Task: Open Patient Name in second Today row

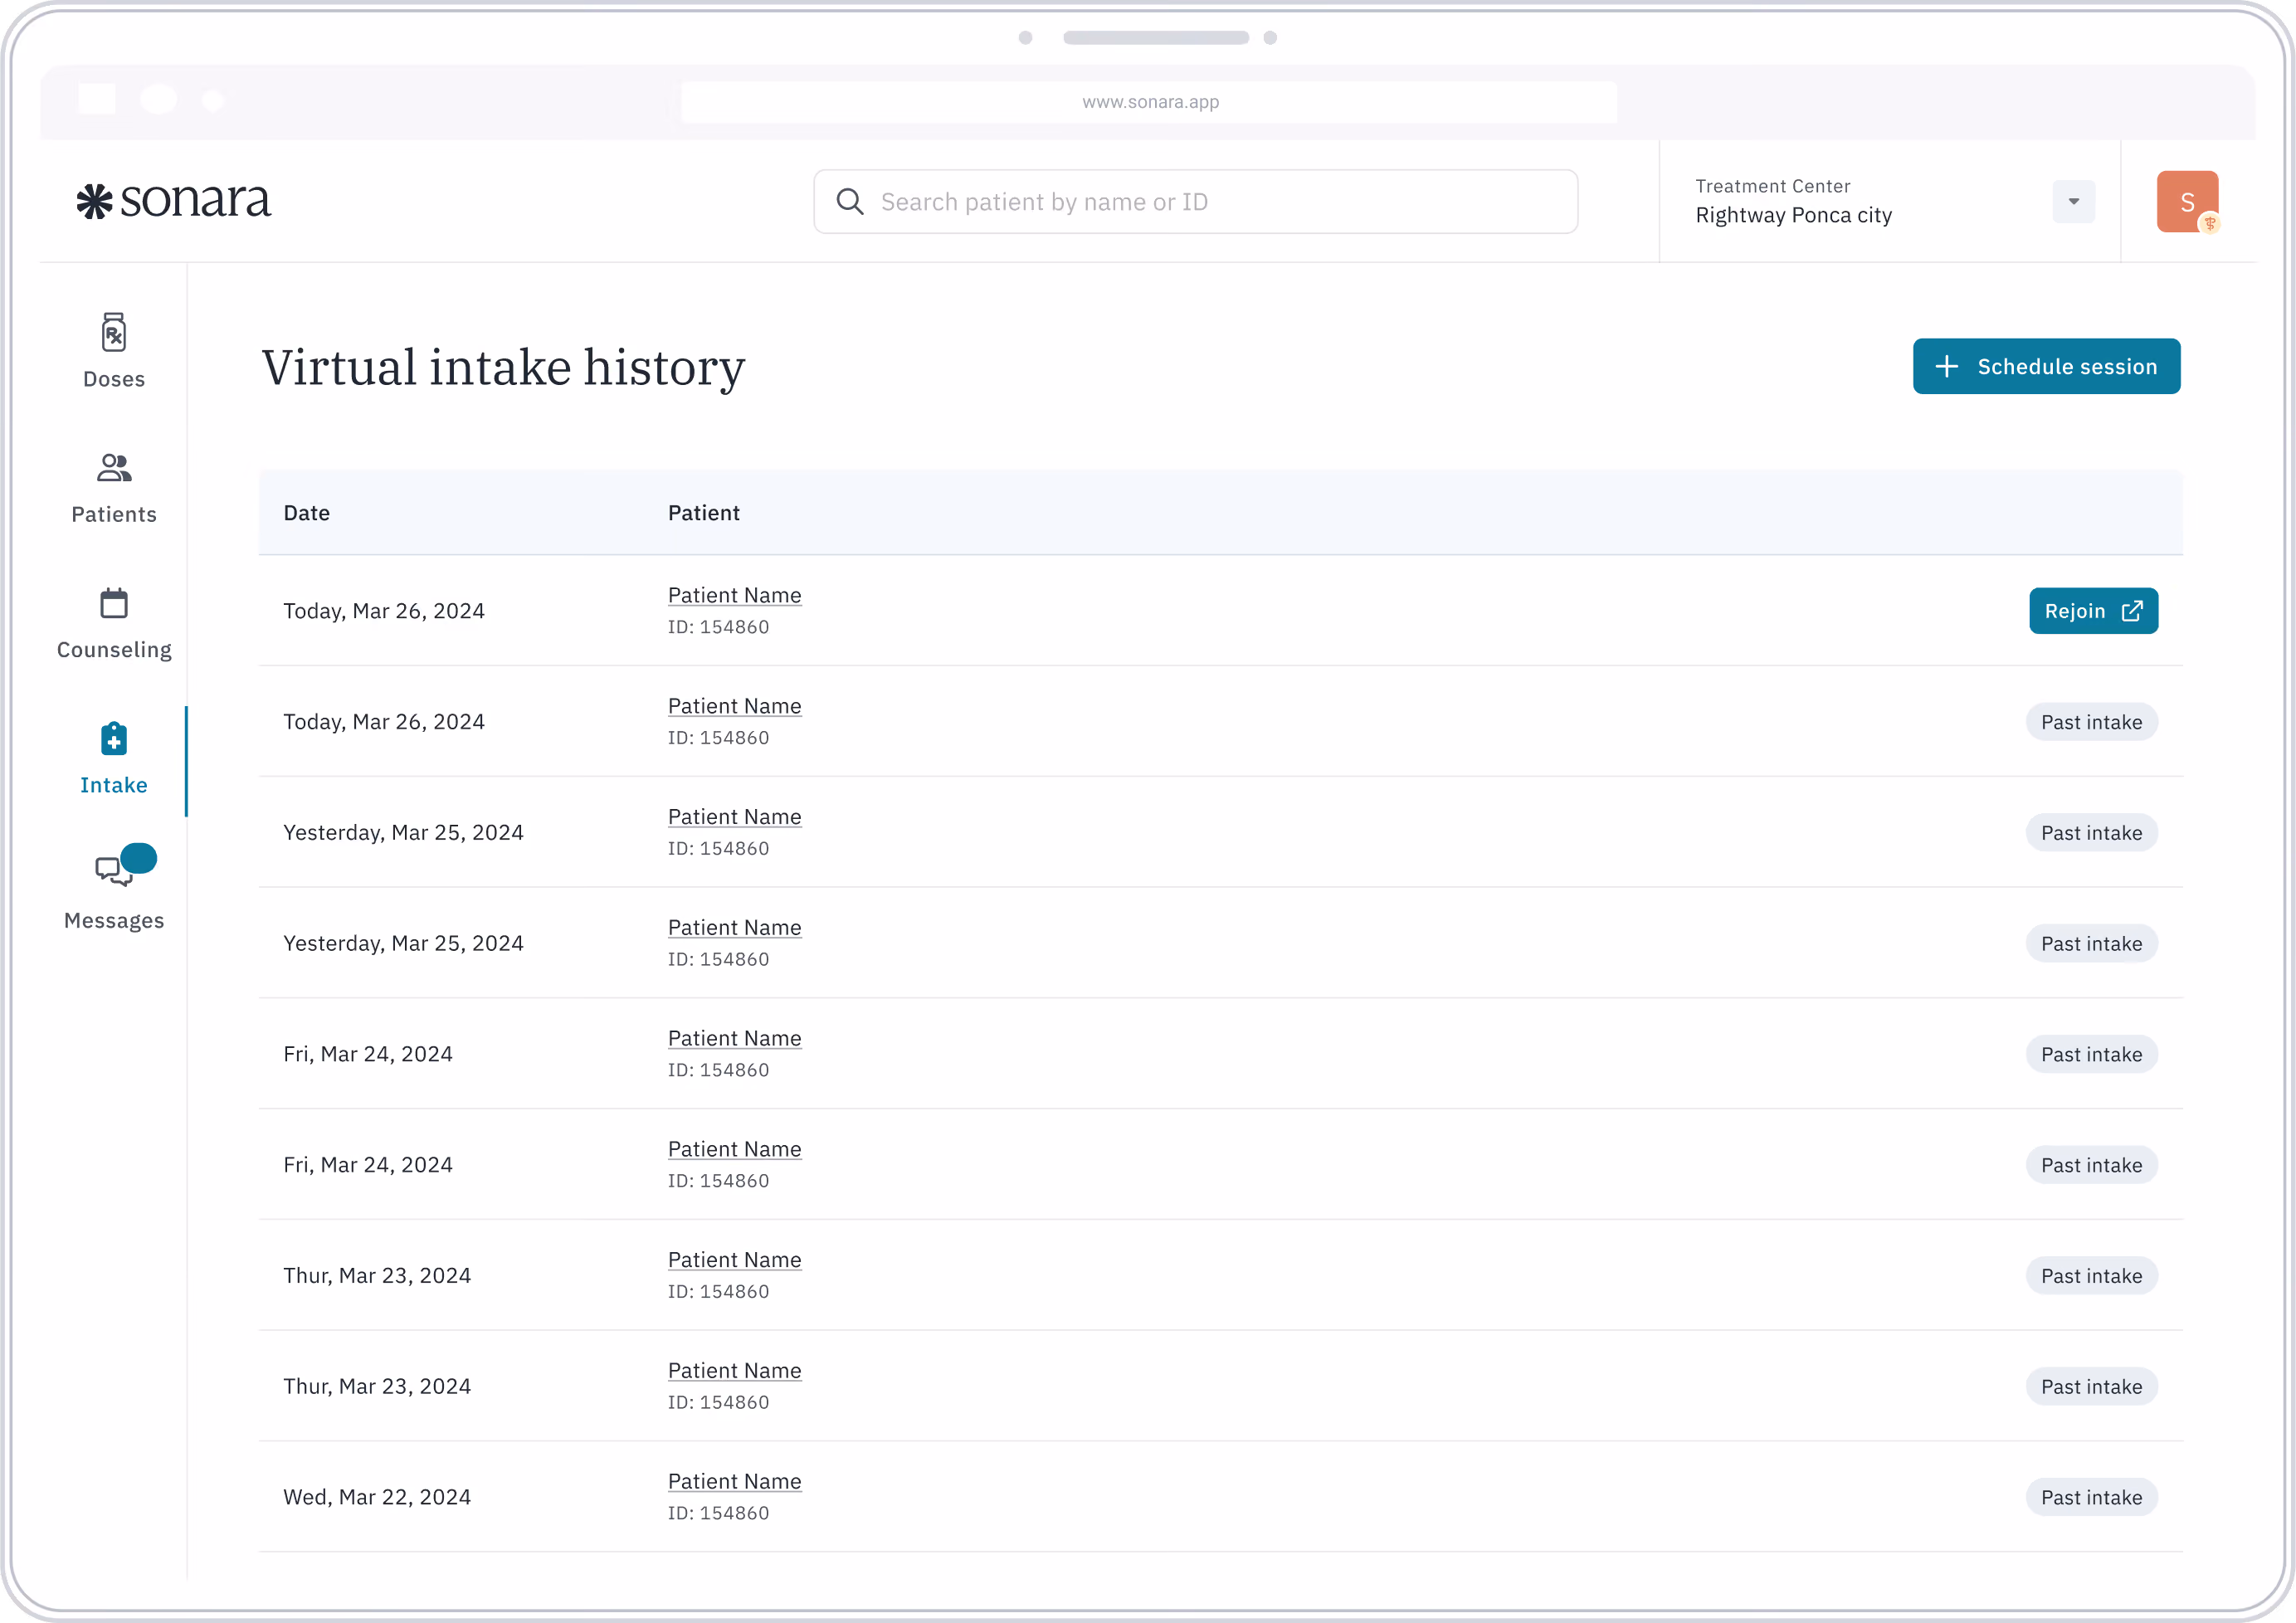Action: pos(734,707)
